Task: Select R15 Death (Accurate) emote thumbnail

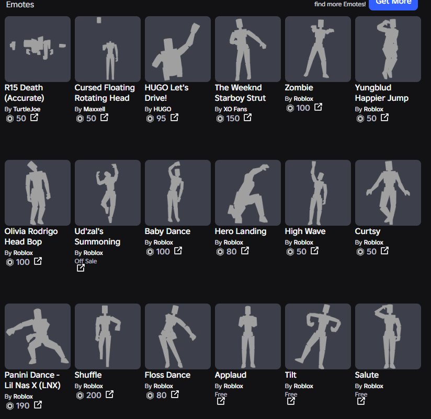Action: tap(38, 49)
